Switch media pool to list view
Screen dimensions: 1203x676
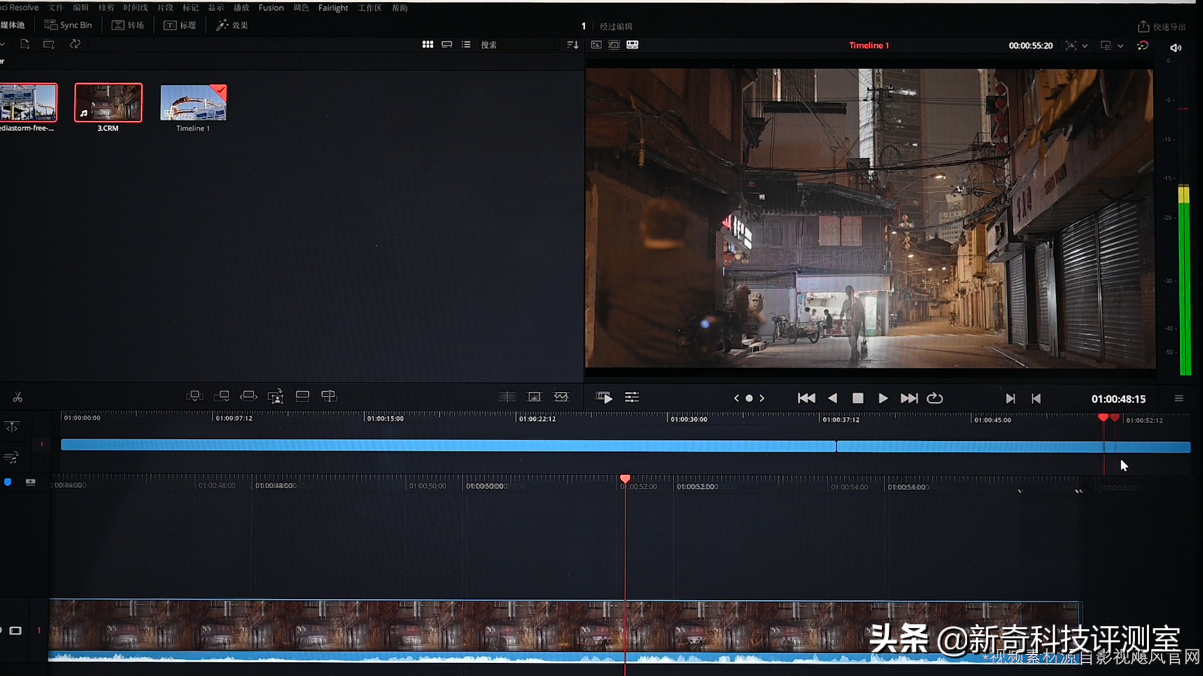tap(466, 44)
